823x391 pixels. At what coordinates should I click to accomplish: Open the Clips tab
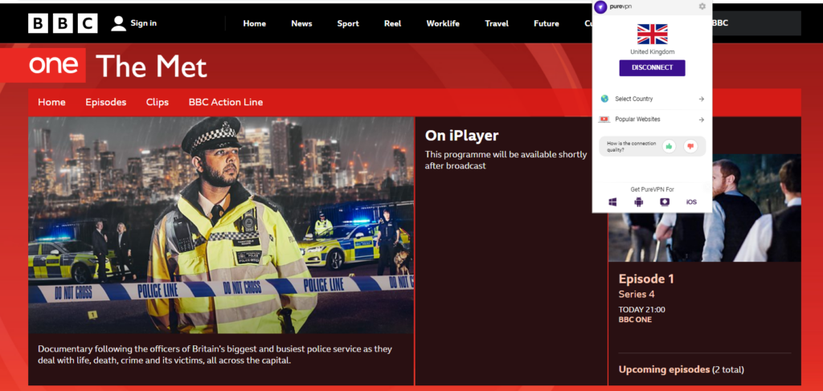click(x=158, y=102)
